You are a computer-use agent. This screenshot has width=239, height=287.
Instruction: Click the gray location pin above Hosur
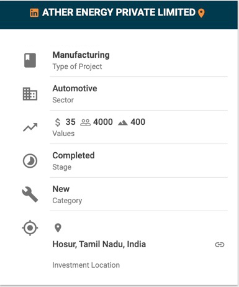click(58, 228)
